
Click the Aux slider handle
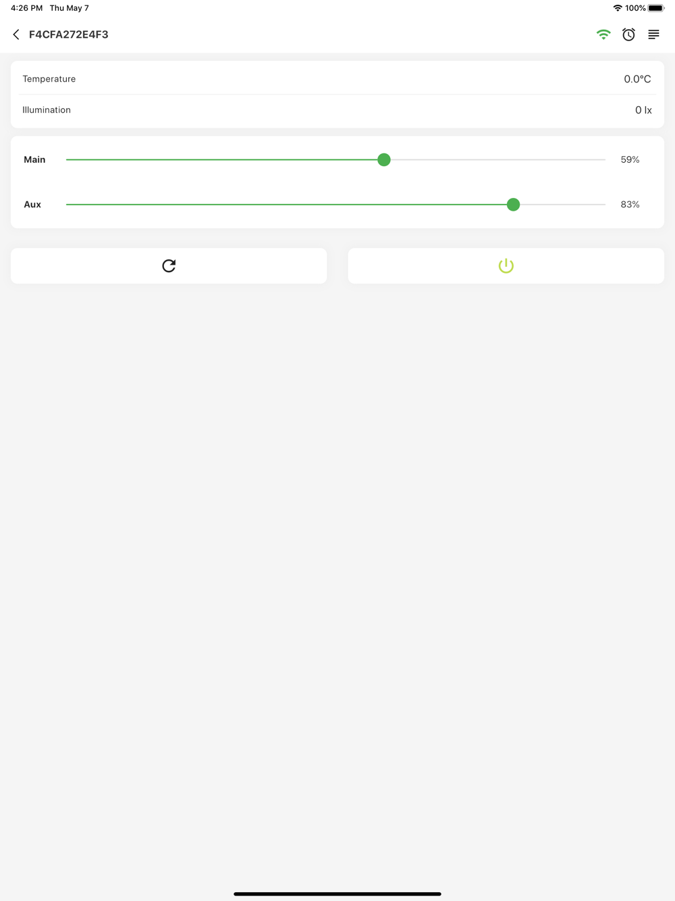click(513, 205)
